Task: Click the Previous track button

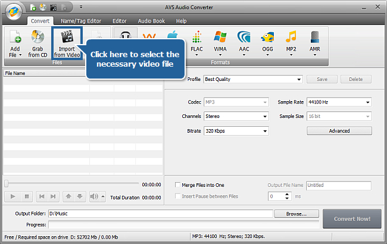Action: pyautogui.click(x=42, y=196)
